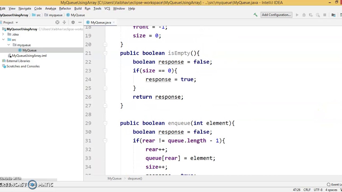Click the Add Configuration button
Screen dimensions: 342x192
pyautogui.click(x=276, y=15)
